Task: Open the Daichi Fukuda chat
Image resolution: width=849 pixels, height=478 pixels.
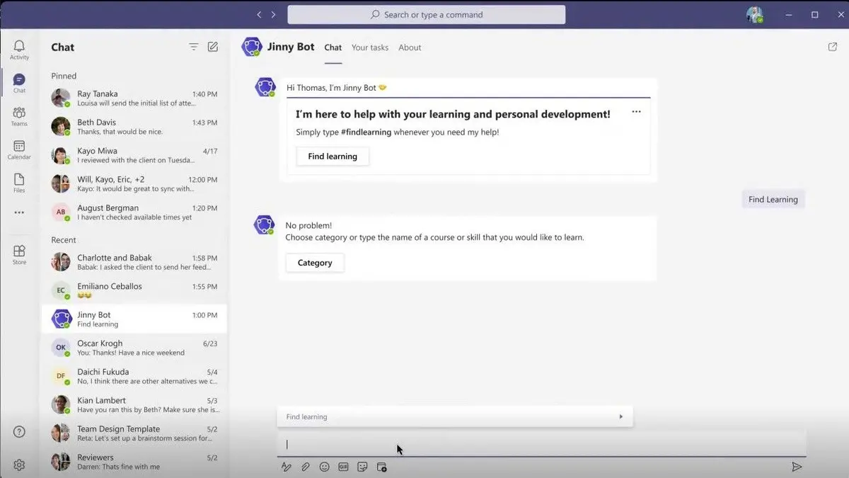Action: pyautogui.click(x=134, y=376)
